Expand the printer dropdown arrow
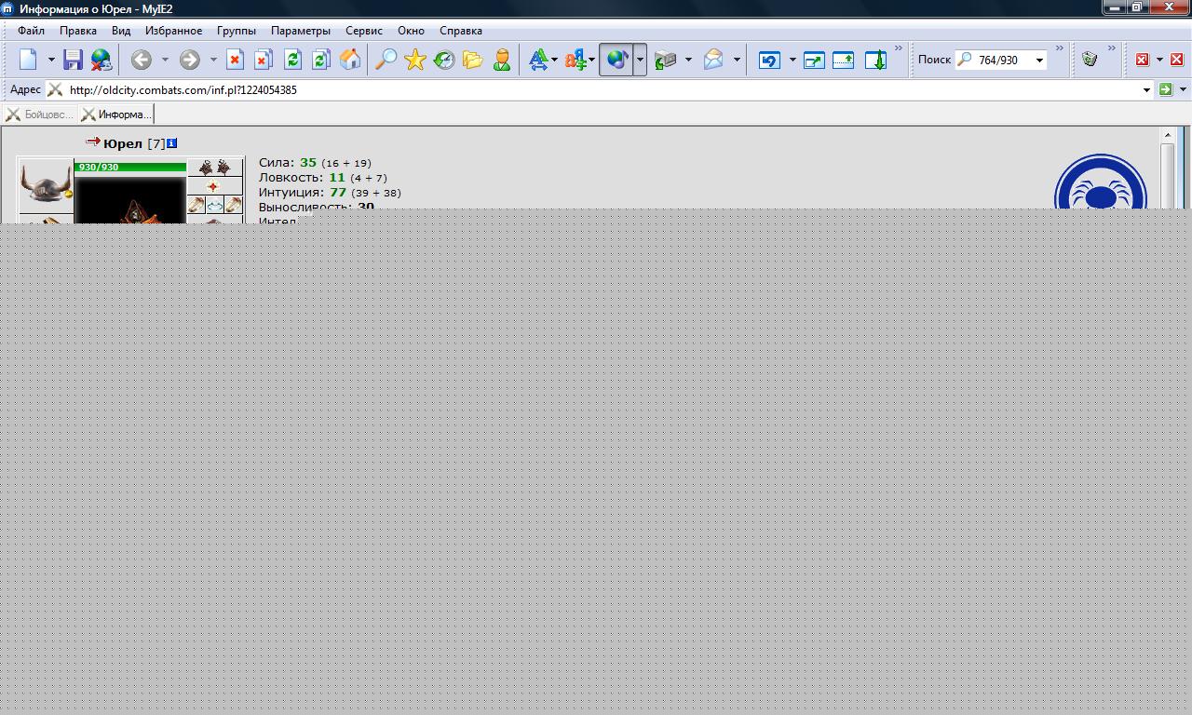 (688, 60)
